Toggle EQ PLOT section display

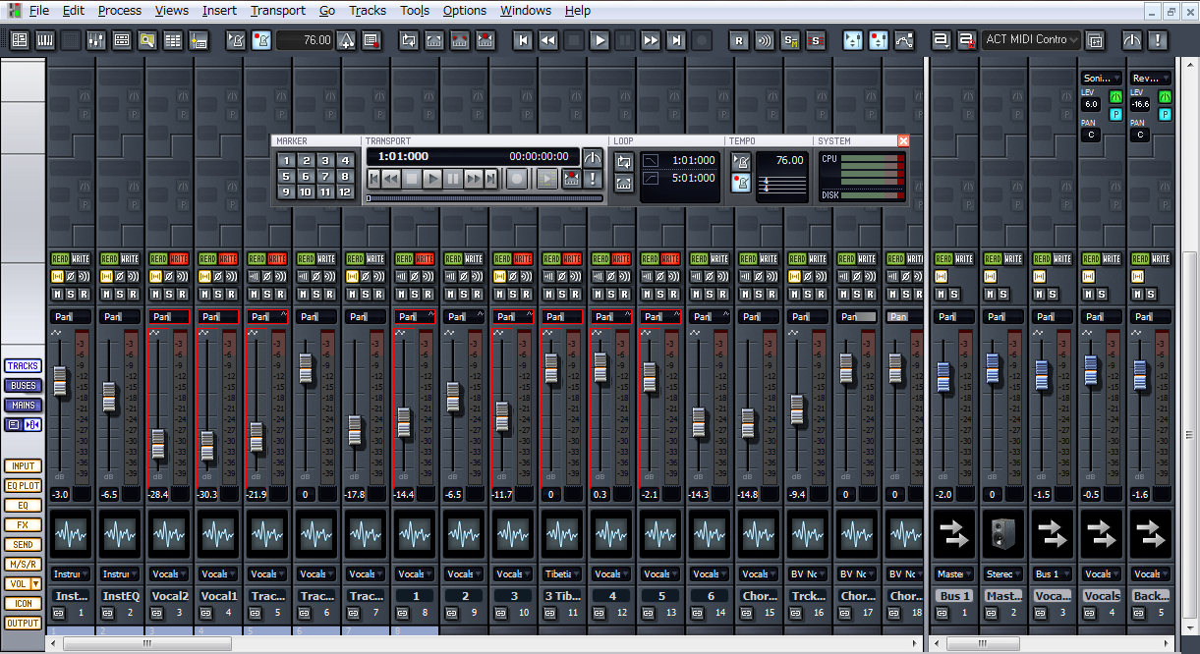click(x=23, y=486)
